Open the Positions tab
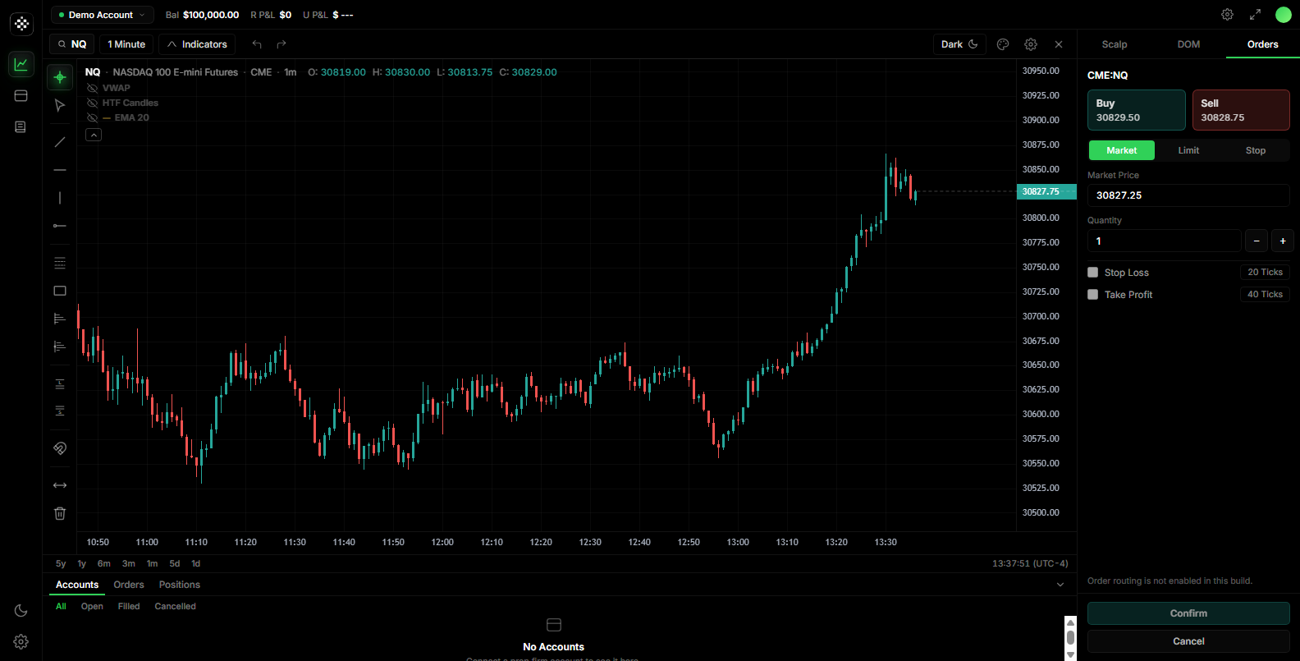1300x661 pixels. [x=180, y=585]
